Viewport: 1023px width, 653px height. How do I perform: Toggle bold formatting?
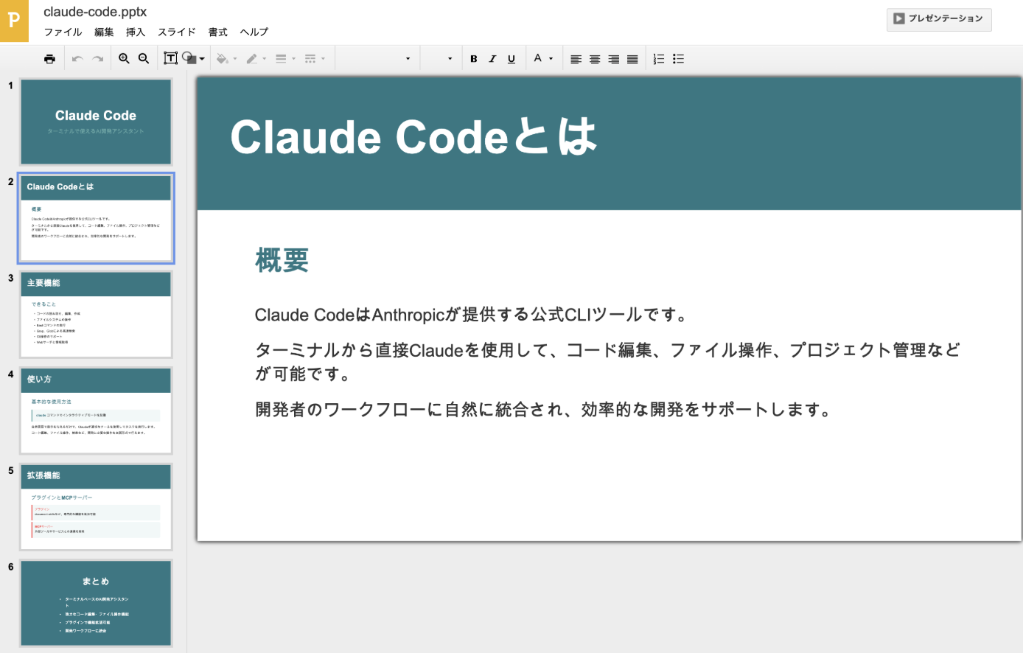(x=473, y=59)
